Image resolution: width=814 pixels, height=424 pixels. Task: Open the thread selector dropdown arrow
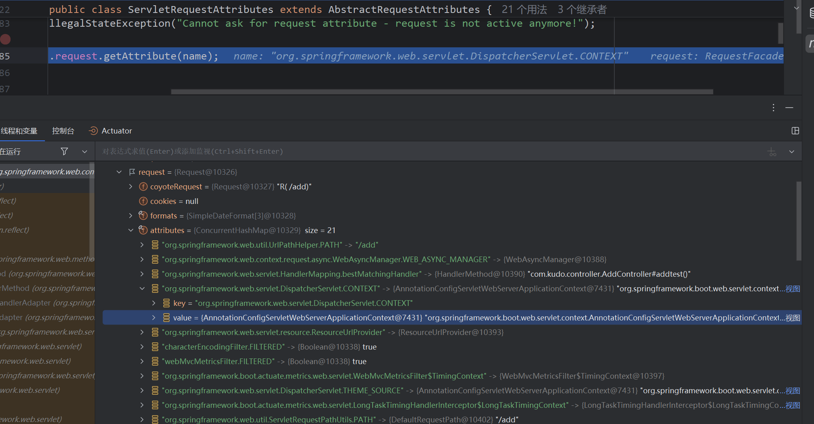coord(85,151)
